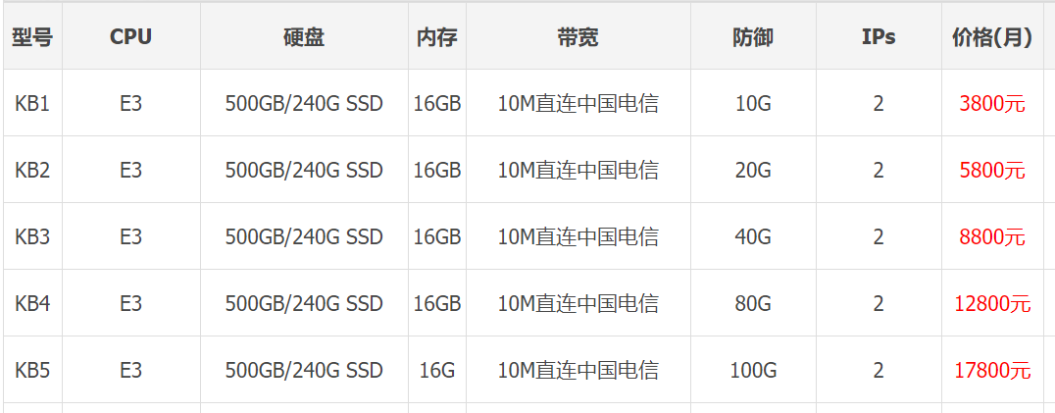Select the KB1 model cell
The image size is (1055, 413).
[32, 103]
